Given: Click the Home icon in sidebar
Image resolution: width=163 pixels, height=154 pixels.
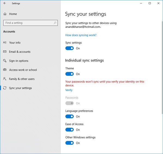Looking at the screenshot, I should (5, 14).
